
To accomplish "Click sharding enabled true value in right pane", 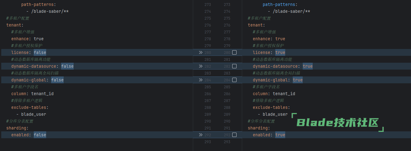I will coord(280,135).
